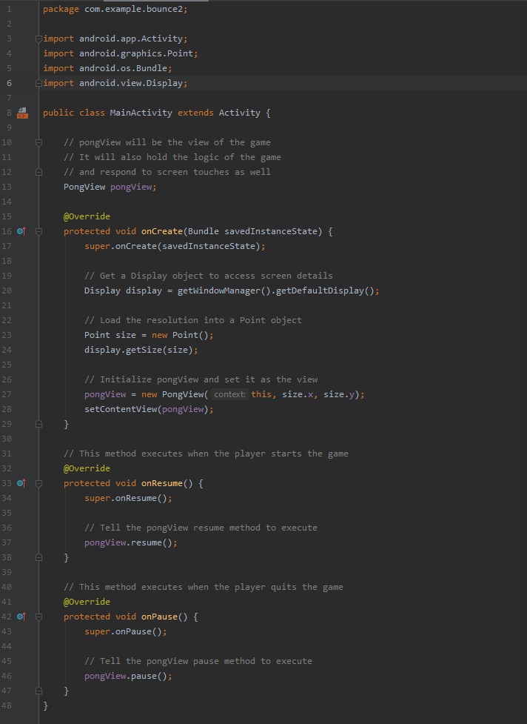Click fold end marker on onCreate closing brace, line 29
Screen dimensions: 527x724
[x=38, y=424]
